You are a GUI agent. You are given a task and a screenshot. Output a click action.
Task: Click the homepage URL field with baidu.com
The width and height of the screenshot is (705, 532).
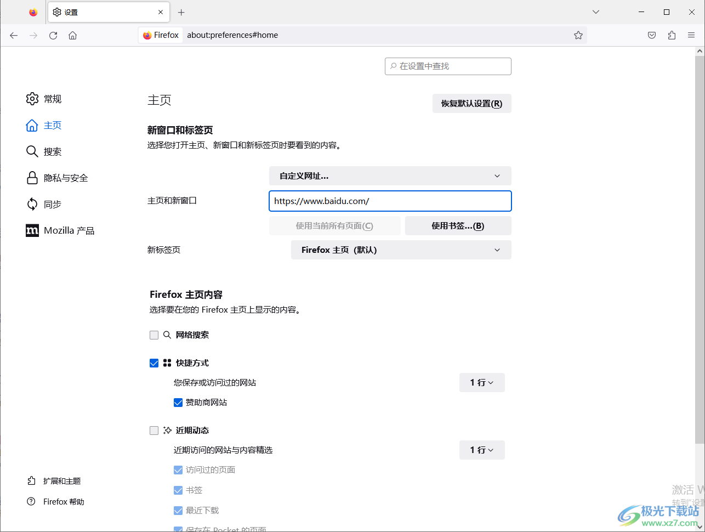click(x=390, y=201)
